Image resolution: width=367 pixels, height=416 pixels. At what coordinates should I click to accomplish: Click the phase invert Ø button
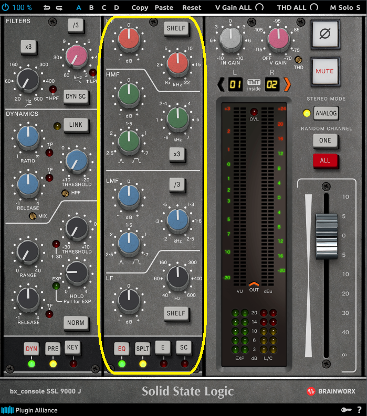pyautogui.click(x=325, y=34)
